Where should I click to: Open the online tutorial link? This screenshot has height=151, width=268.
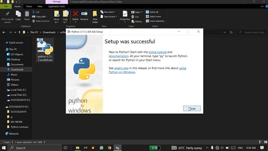click(x=157, y=52)
